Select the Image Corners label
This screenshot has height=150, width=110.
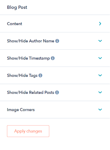21,110
